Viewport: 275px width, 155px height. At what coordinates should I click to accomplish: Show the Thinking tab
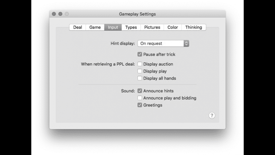(193, 27)
